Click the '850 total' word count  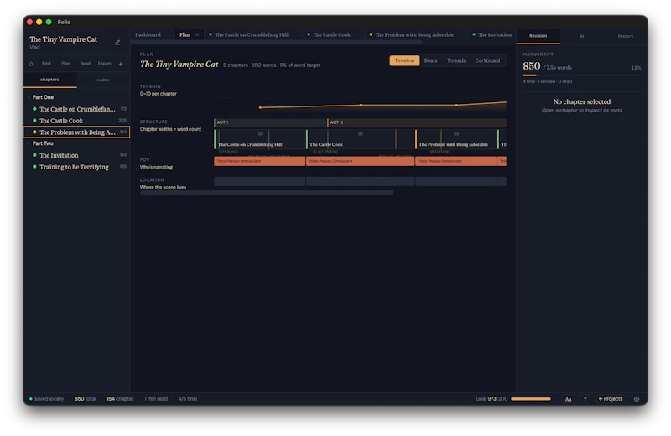click(x=86, y=399)
